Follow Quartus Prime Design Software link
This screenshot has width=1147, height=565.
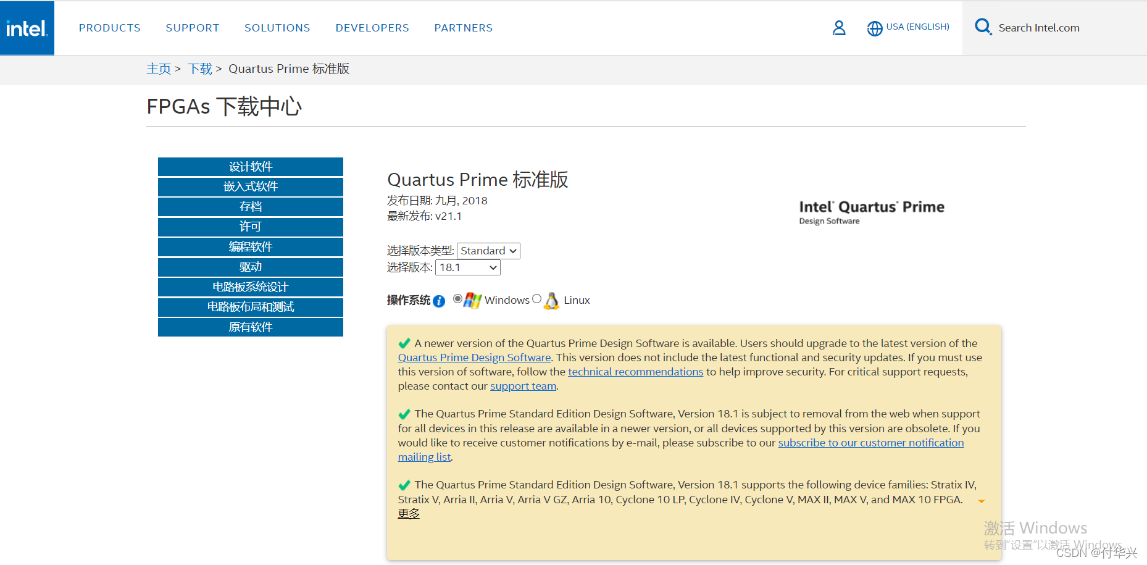[474, 358]
